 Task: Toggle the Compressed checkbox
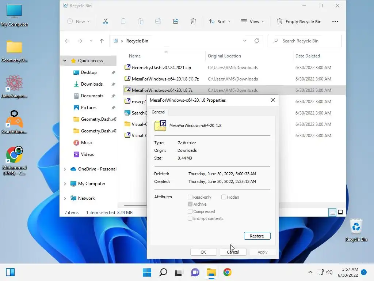(x=190, y=211)
